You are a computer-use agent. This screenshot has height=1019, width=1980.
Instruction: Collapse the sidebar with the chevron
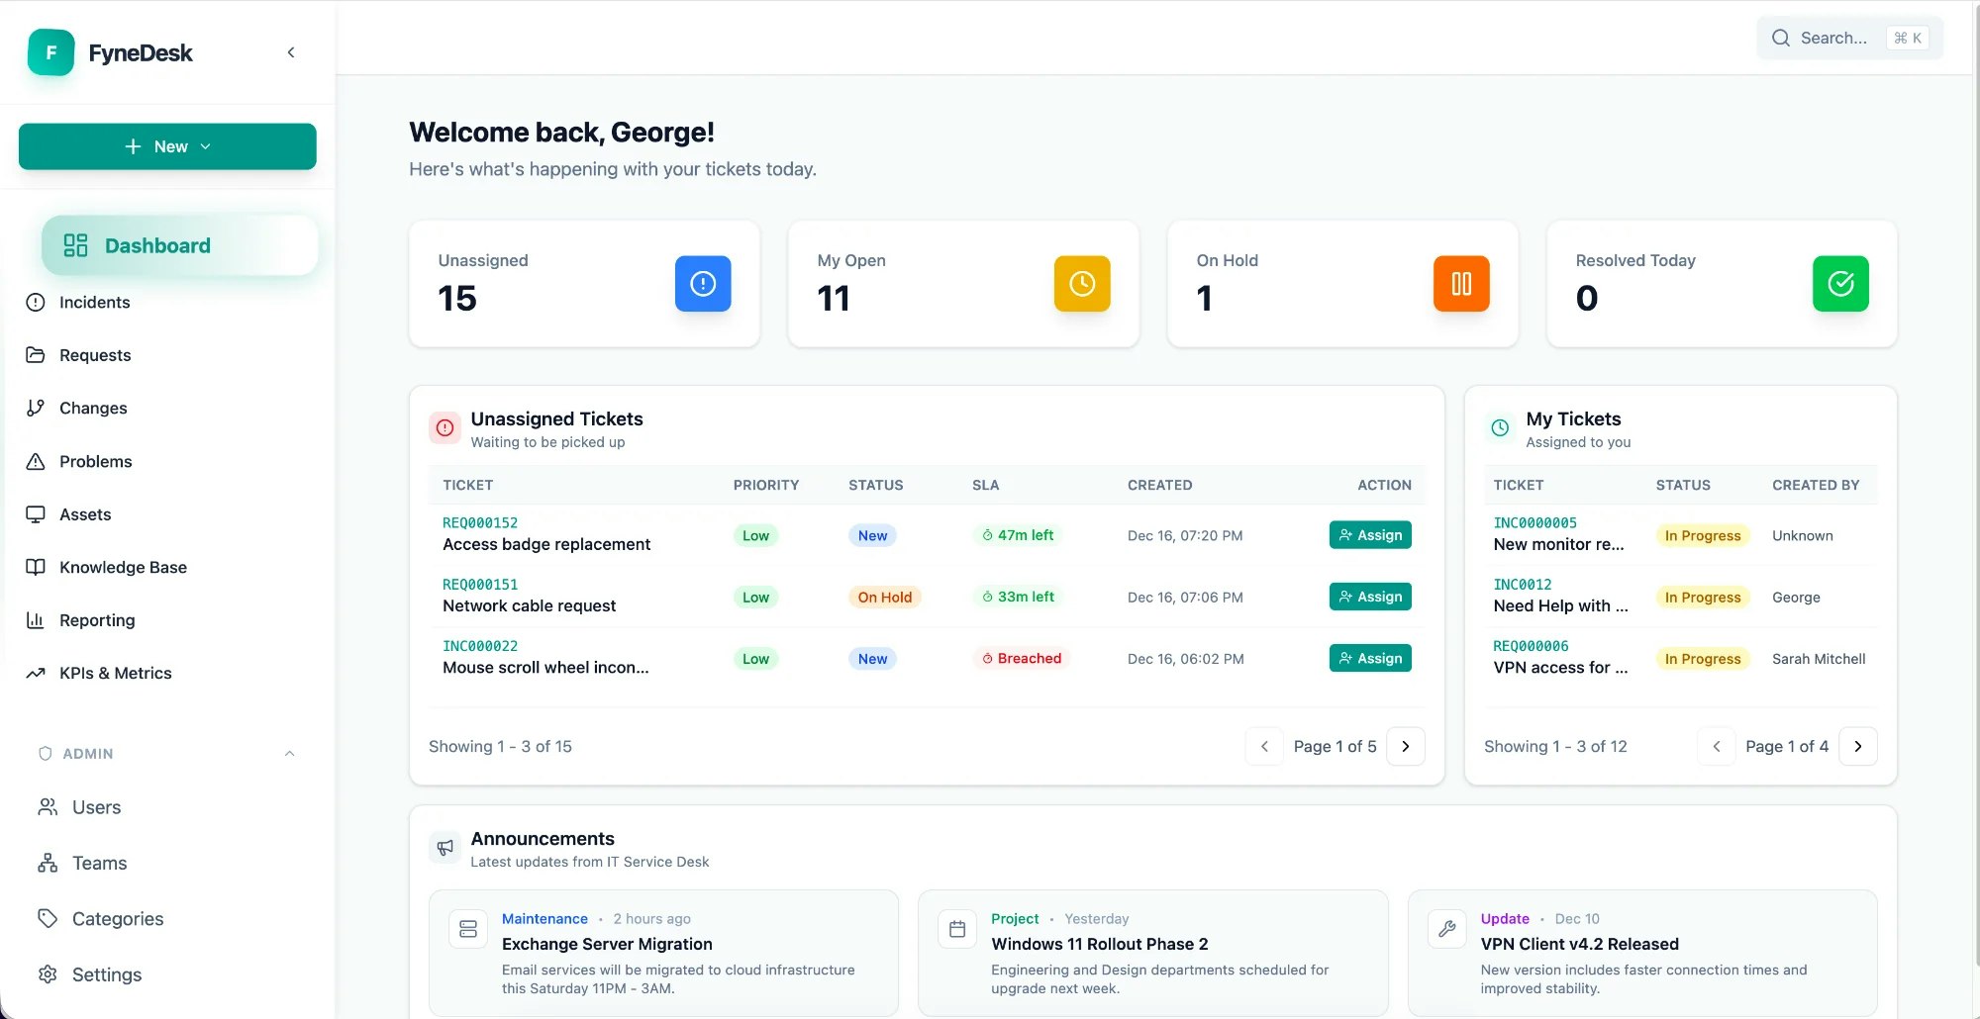click(x=290, y=51)
